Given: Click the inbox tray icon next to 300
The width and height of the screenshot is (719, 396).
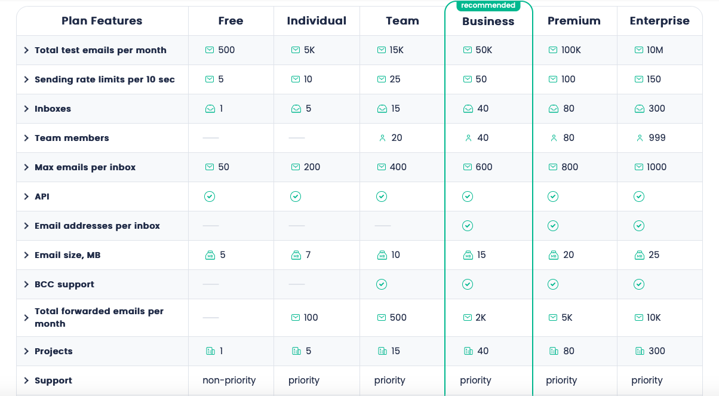Looking at the screenshot, I should pos(639,109).
